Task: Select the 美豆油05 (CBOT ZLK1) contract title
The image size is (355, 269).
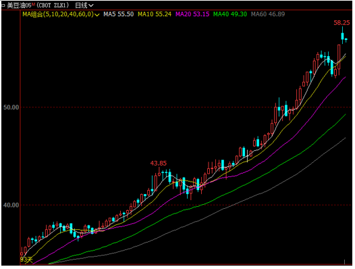Action: coord(38,5)
